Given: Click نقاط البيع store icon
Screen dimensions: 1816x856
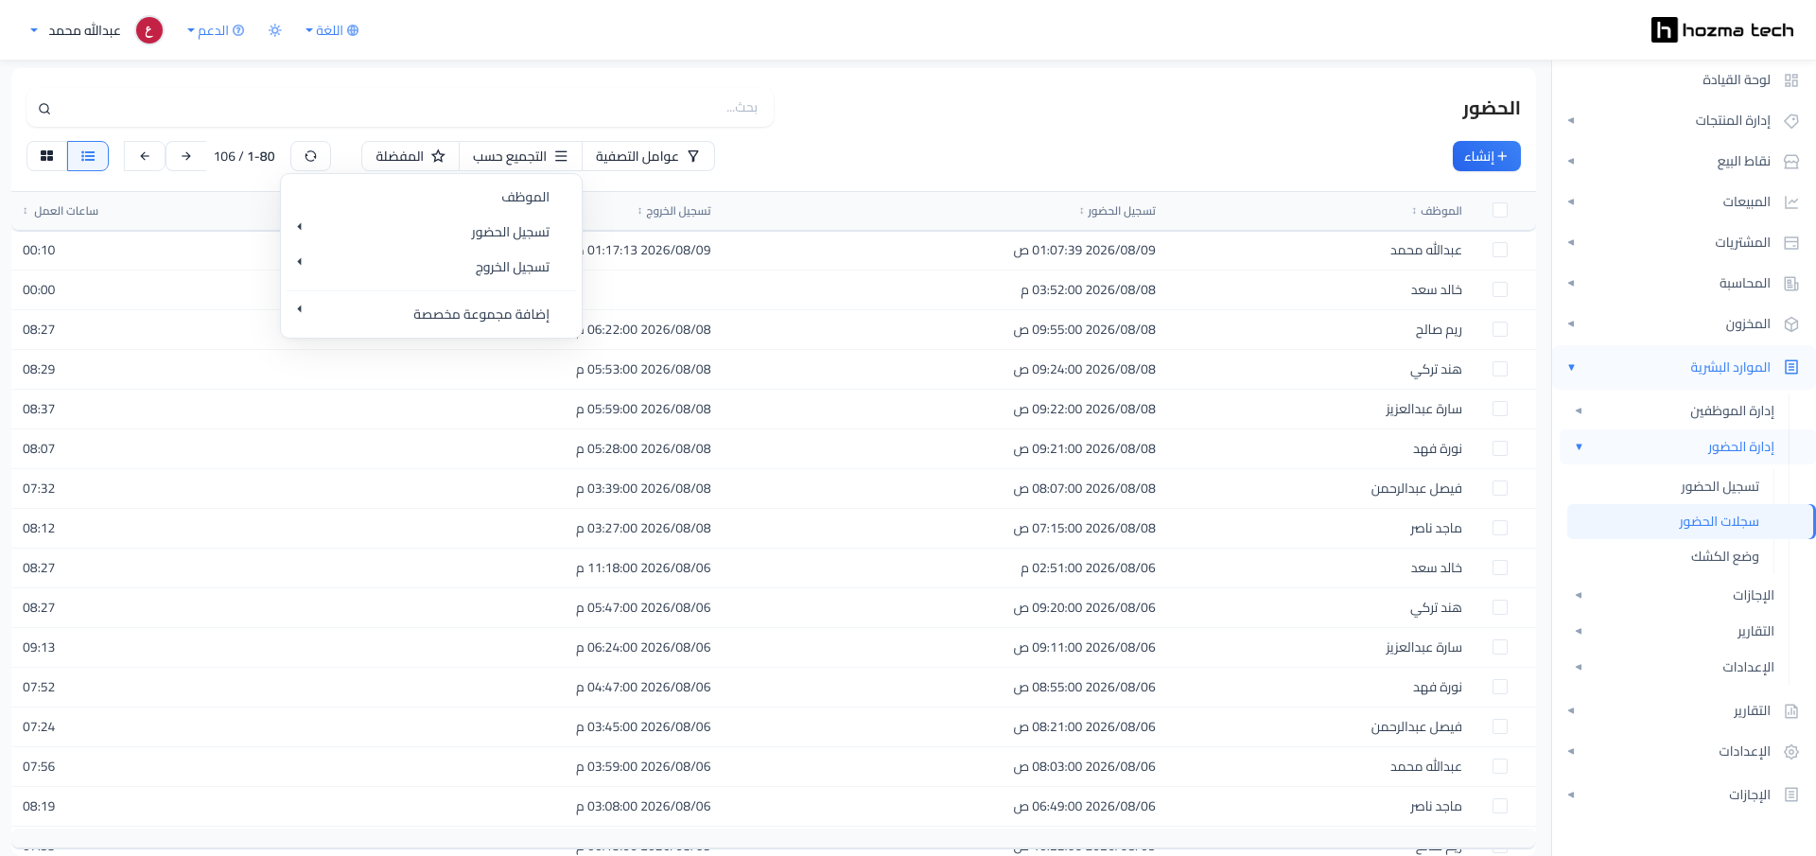Looking at the screenshot, I should click(x=1790, y=162).
